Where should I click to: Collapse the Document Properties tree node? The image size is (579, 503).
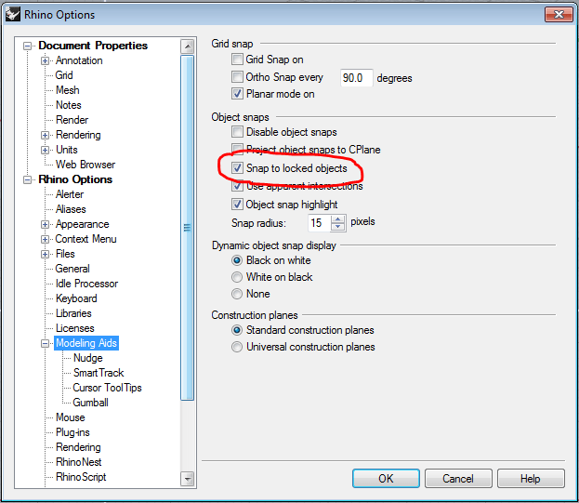pos(27,46)
